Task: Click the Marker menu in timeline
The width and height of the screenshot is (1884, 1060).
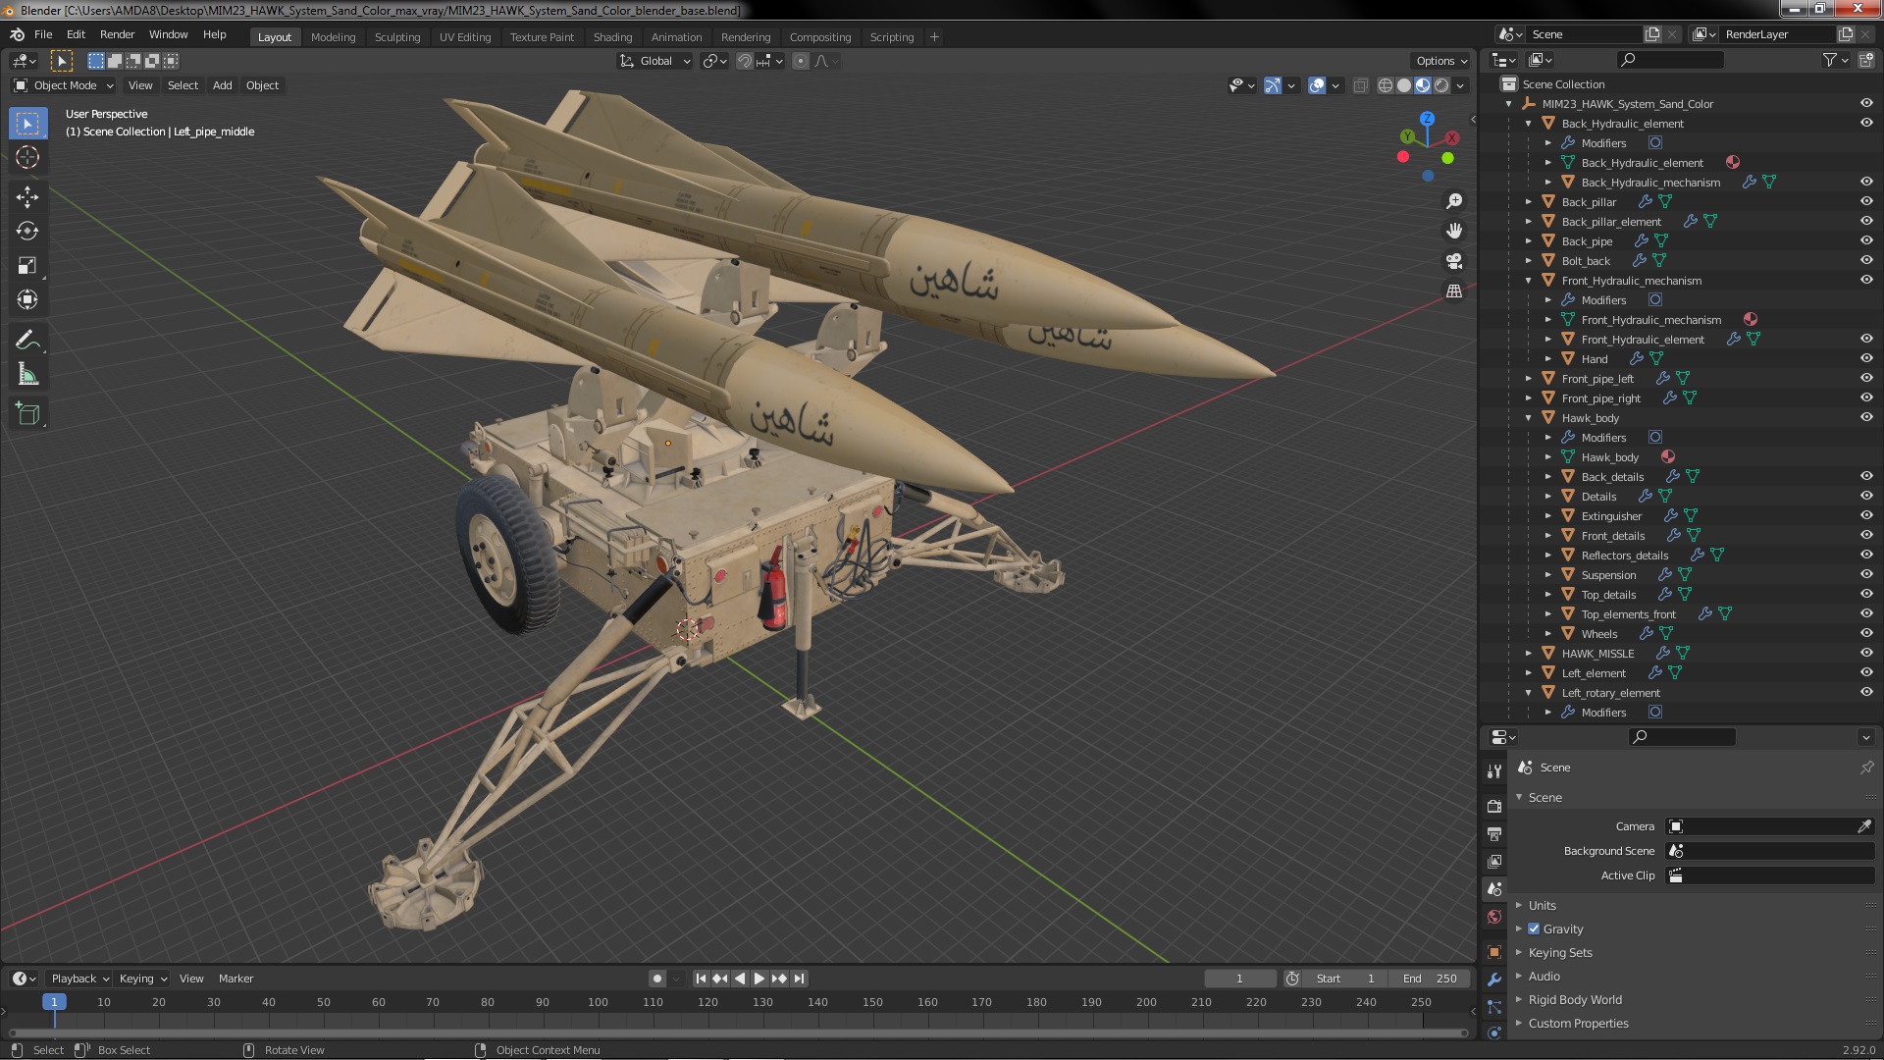Action: click(x=235, y=979)
